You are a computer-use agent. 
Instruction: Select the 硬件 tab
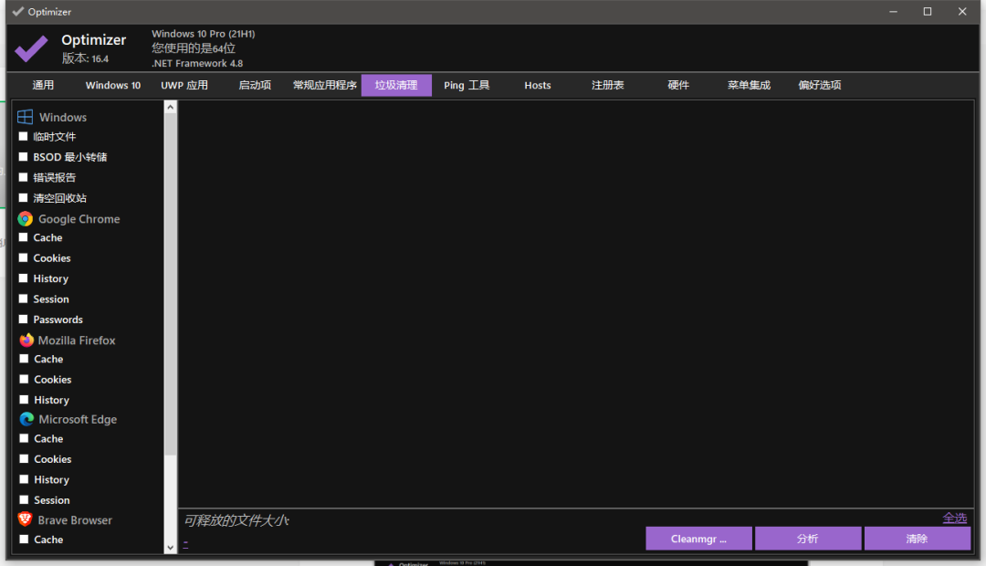pos(678,85)
